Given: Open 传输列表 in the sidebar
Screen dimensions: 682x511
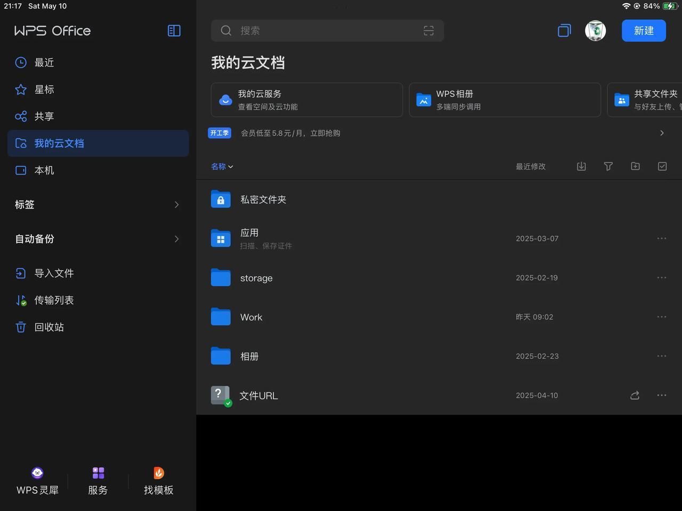Looking at the screenshot, I should [98, 300].
